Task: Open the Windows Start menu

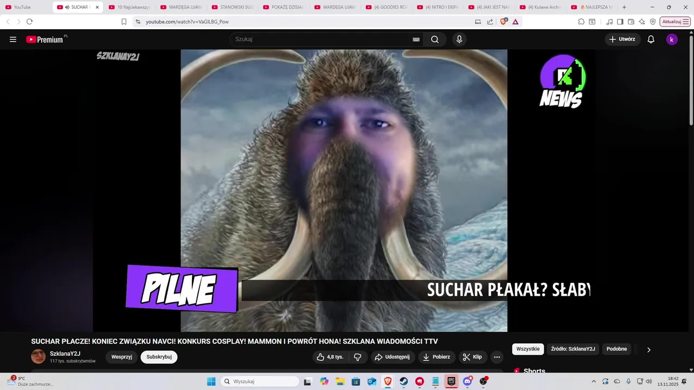Action: (x=211, y=381)
